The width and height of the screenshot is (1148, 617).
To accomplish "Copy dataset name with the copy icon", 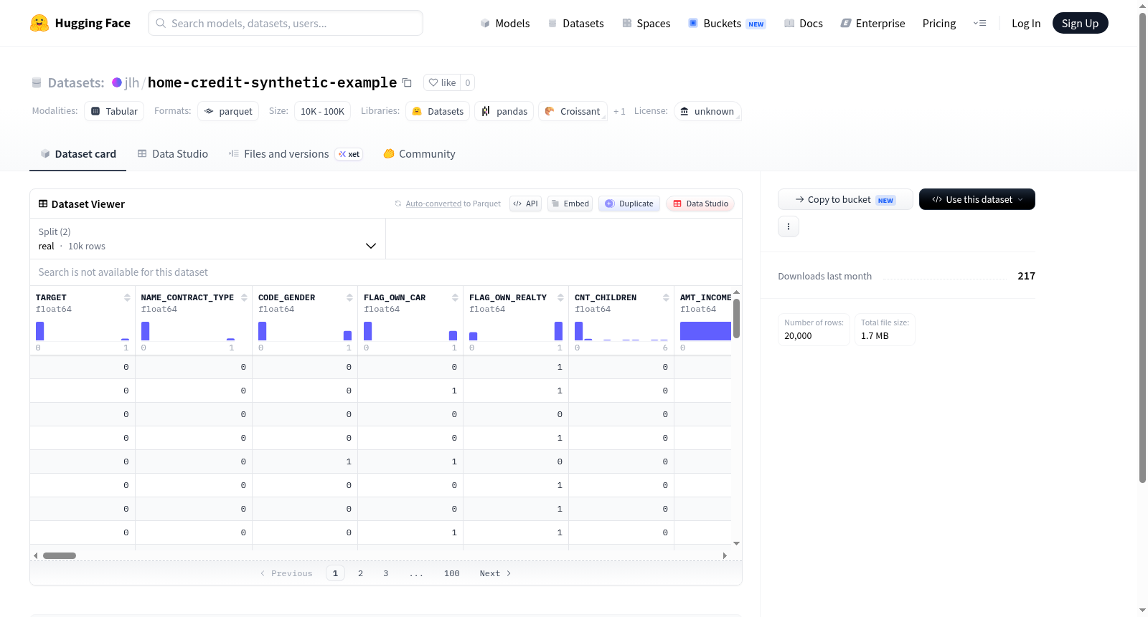I will click(x=407, y=82).
